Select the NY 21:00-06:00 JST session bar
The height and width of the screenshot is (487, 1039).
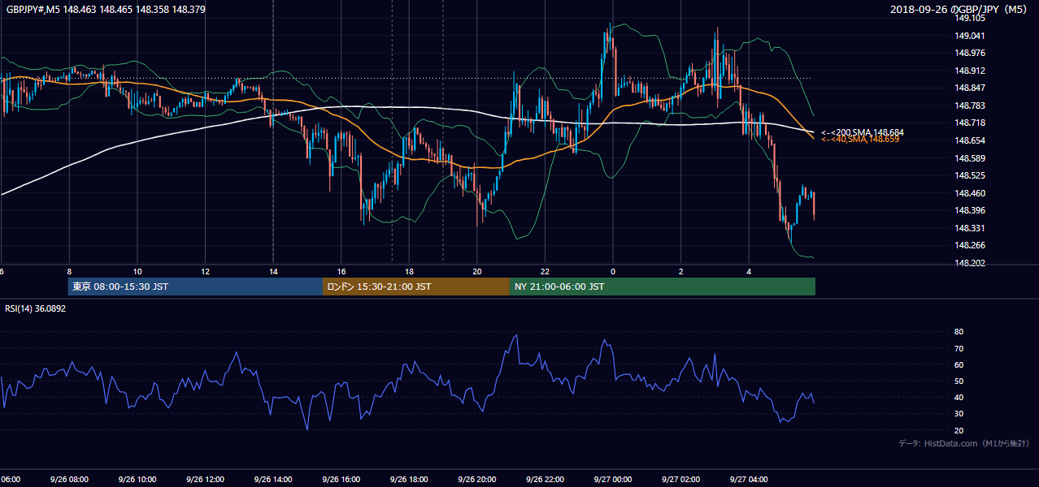pos(663,287)
